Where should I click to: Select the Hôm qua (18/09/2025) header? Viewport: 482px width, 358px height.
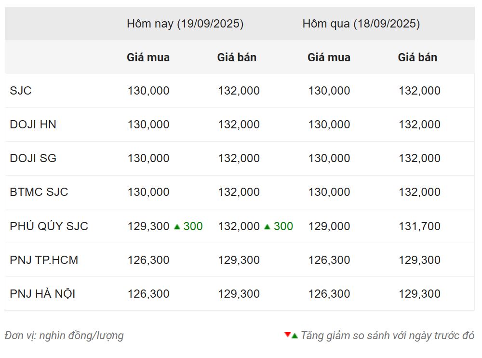tap(361, 24)
